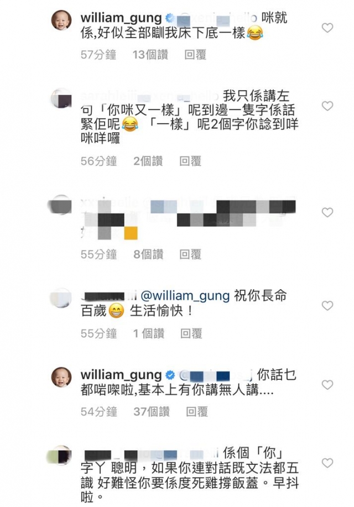Image resolution: width=354 pixels, height=507 pixels.
Task: Like the william_gung comment posted 57 minutes ago
Action: (x=327, y=28)
